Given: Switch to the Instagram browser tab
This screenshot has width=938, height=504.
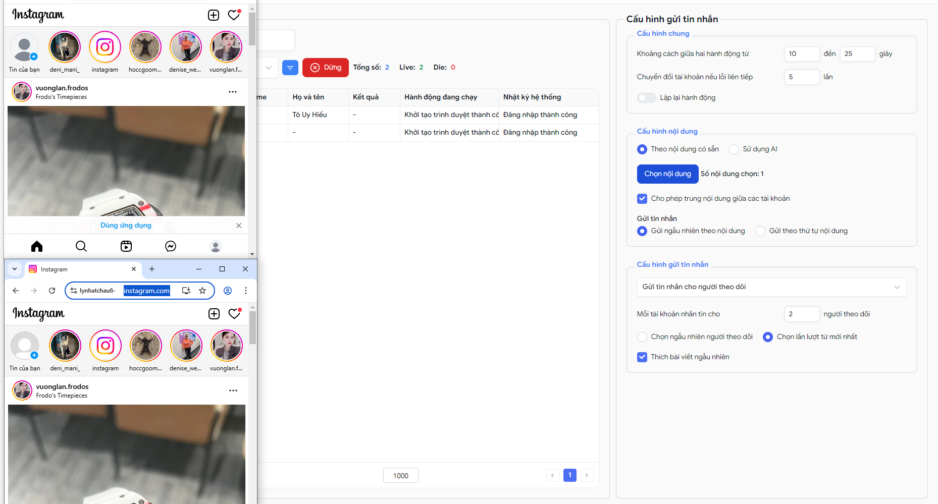Looking at the screenshot, I should tap(83, 269).
